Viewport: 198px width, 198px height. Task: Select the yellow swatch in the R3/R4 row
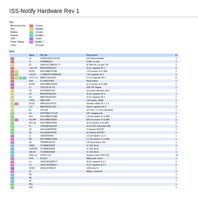tap(16, 71)
